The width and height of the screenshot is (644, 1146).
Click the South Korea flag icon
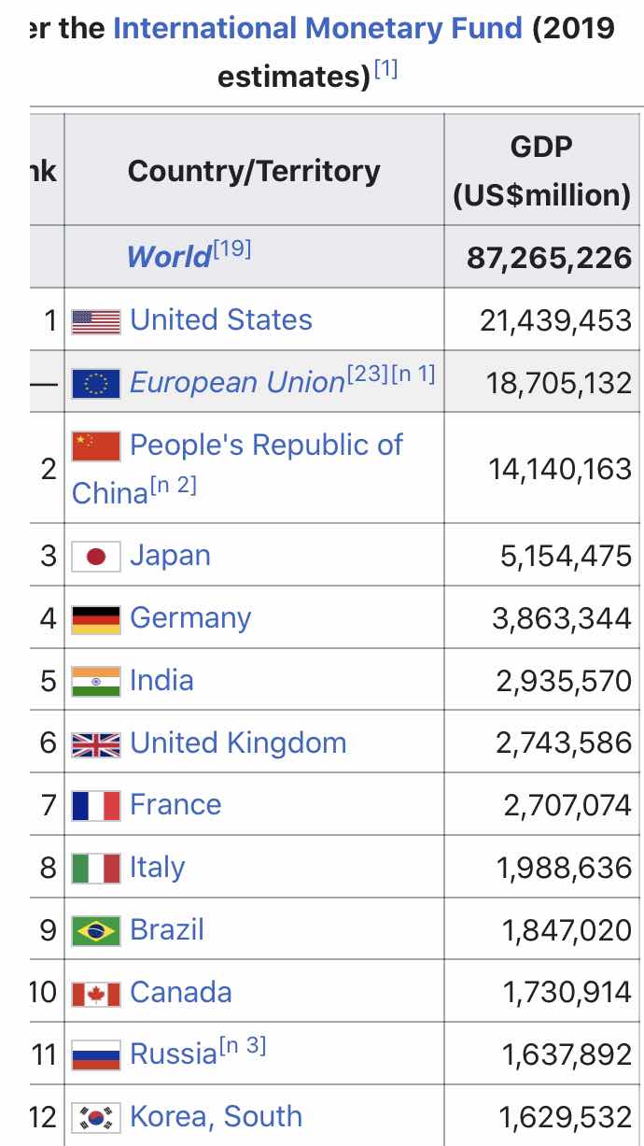(x=96, y=1117)
